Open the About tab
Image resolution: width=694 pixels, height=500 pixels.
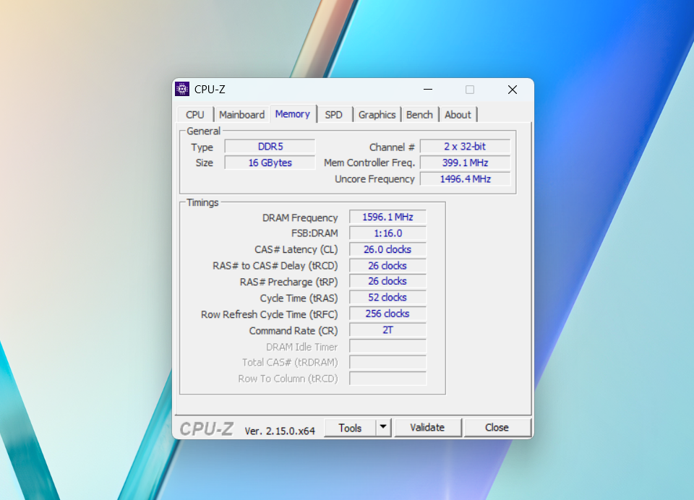[x=458, y=115]
